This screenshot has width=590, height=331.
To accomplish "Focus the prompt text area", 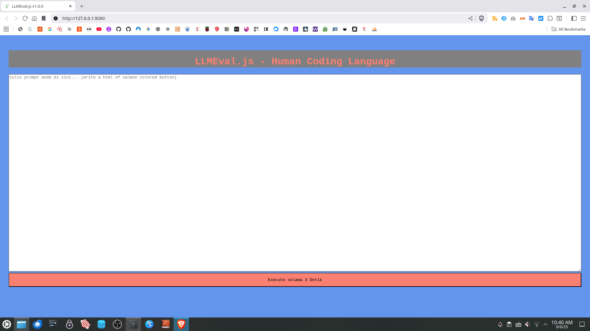I will point(295,173).
